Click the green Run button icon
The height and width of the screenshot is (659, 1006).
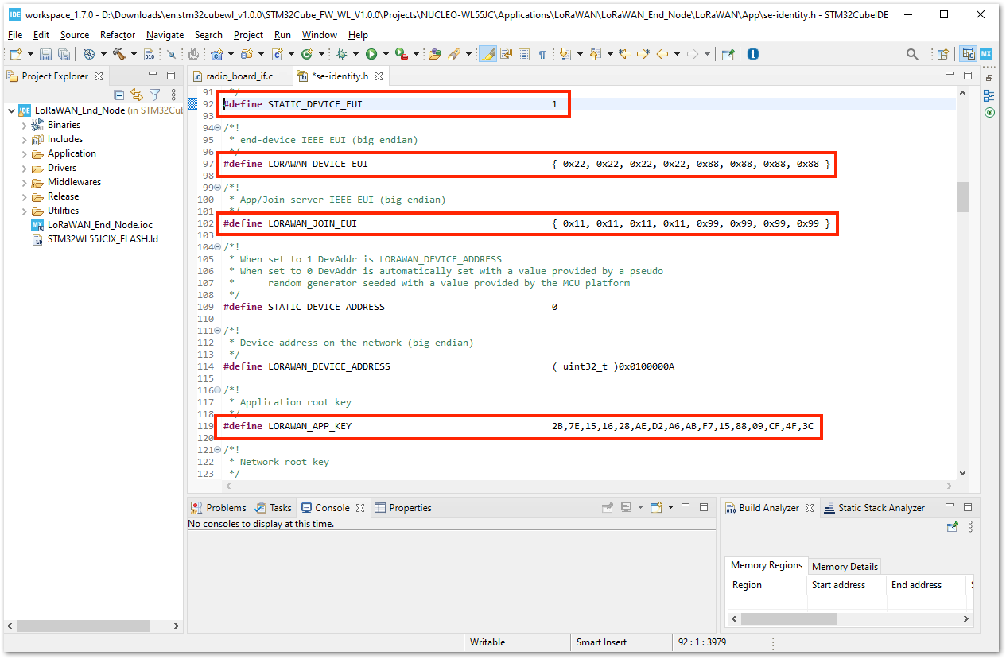pos(371,54)
